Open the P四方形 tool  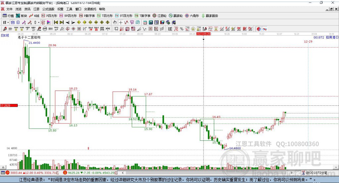49,16
